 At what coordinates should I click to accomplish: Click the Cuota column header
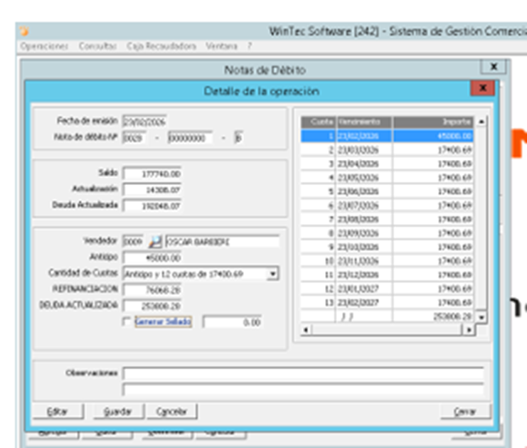(318, 122)
